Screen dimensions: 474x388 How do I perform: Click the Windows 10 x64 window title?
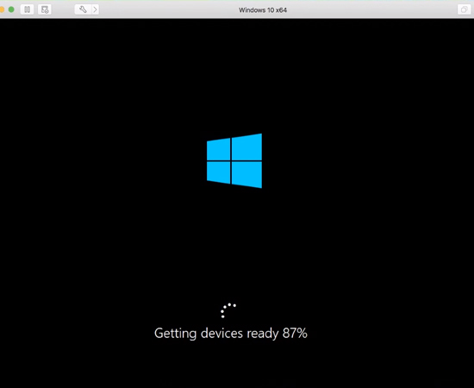coord(263,10)
